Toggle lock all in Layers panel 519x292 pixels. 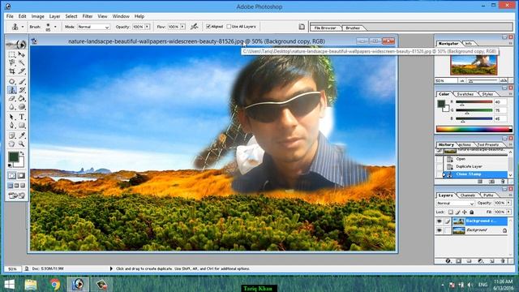[472, 212]
